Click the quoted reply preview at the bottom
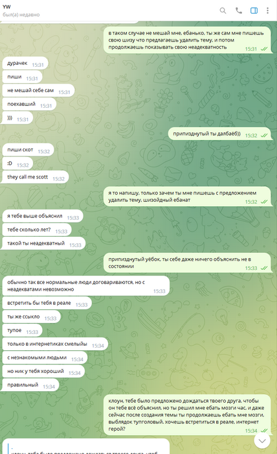This screenshot has height=454, width=277. [86, 447]
